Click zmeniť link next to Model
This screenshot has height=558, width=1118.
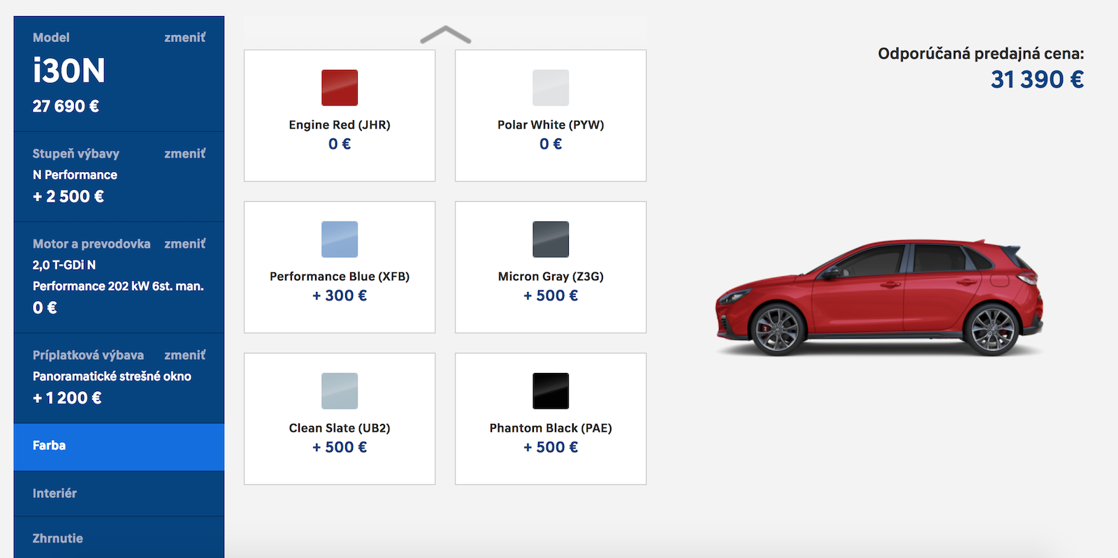[184, 38]
